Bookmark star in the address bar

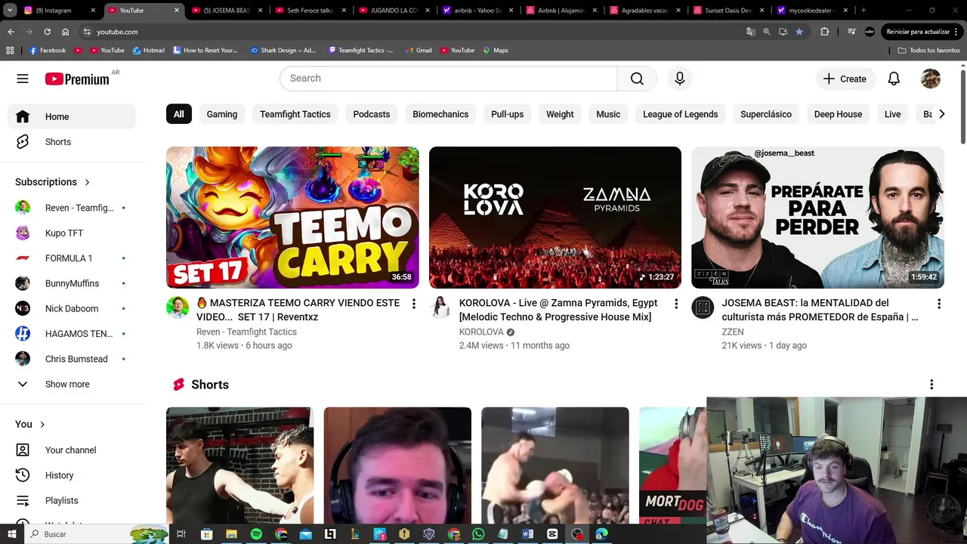click(x=799, y=32)
